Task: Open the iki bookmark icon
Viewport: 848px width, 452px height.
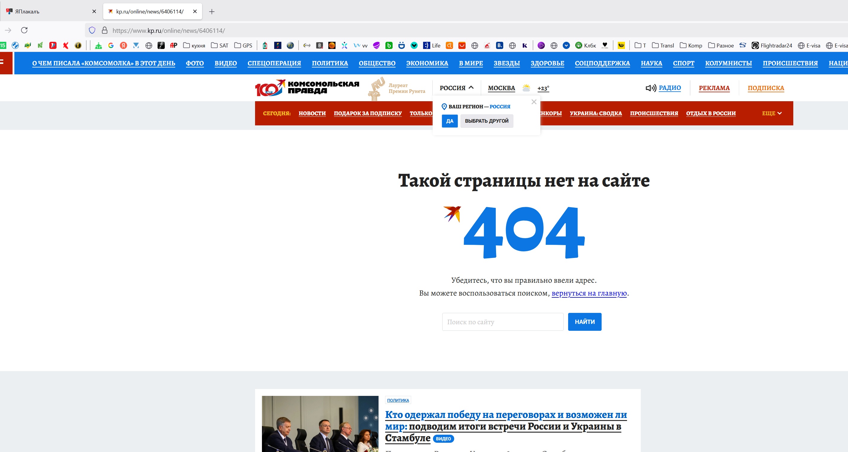Action: 28,45
